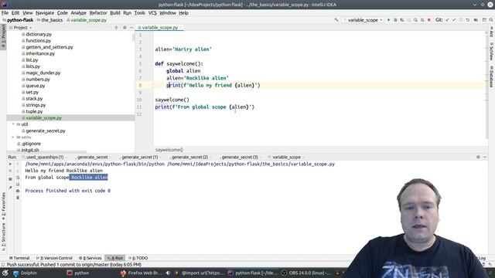The height and width of the screenshot is (278, 495).
Task: Rerun program in Run panel
Action: click(10, 164)
